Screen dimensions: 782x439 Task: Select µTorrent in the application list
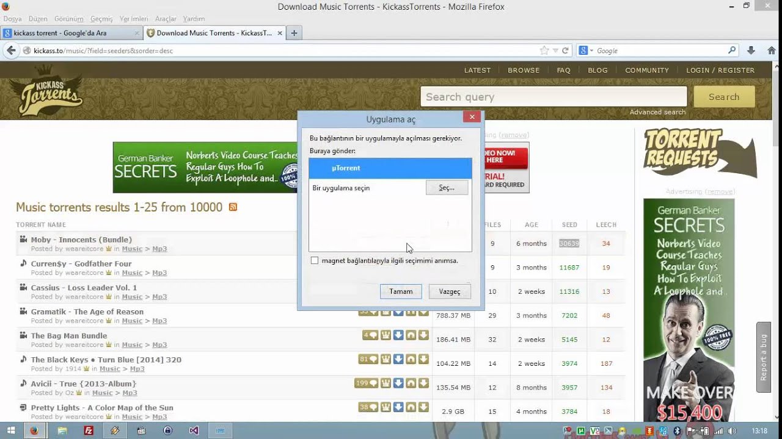[390, 168]
